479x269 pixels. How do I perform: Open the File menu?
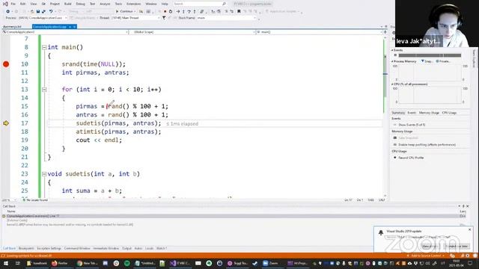coord(13,4)
